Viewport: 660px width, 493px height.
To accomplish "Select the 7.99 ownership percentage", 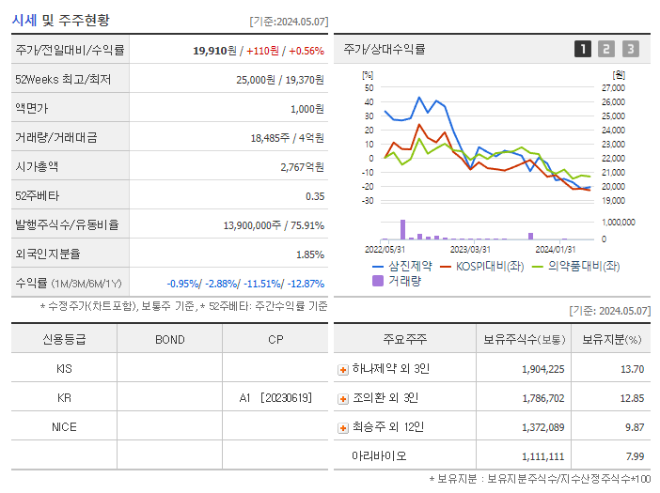I will pos(635,456).
